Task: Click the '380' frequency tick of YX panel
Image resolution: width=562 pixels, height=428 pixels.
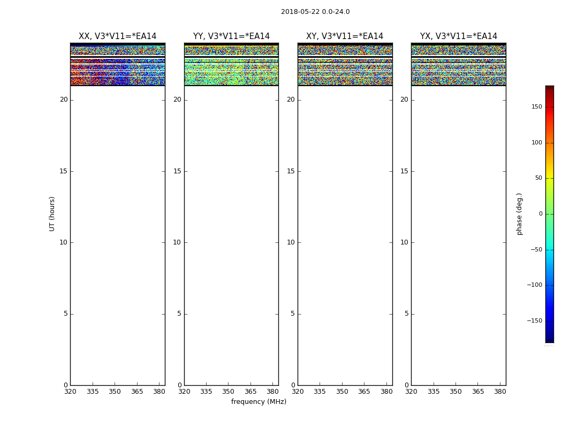Action: [x=500, y=392]
